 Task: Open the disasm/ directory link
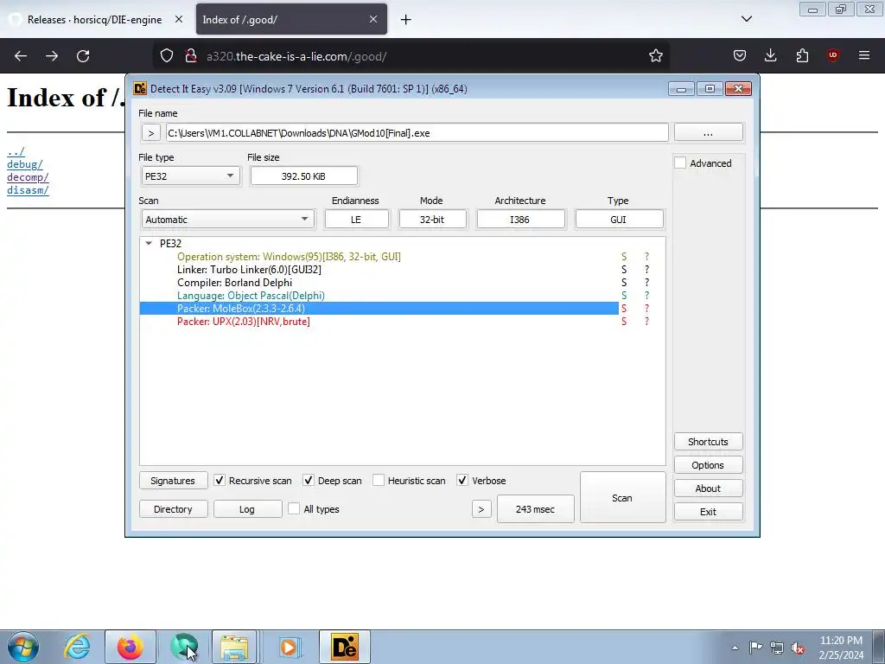[x=28, y=190]
